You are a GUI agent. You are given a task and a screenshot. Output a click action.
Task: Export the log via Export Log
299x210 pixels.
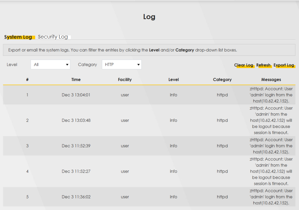click(284, 65)
